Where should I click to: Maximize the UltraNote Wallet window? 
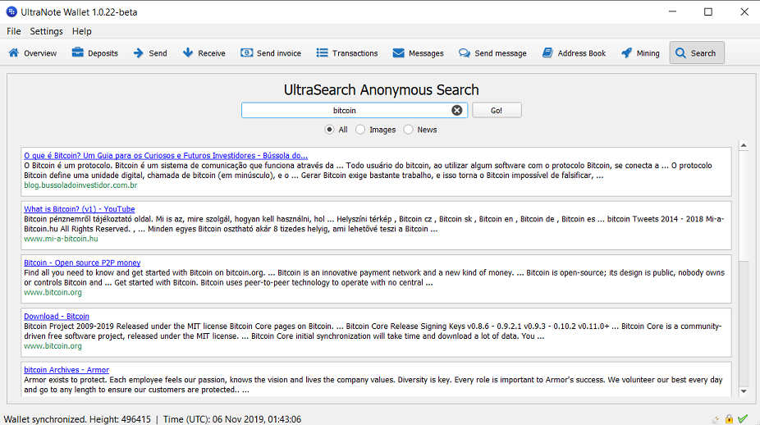(708, 11)
